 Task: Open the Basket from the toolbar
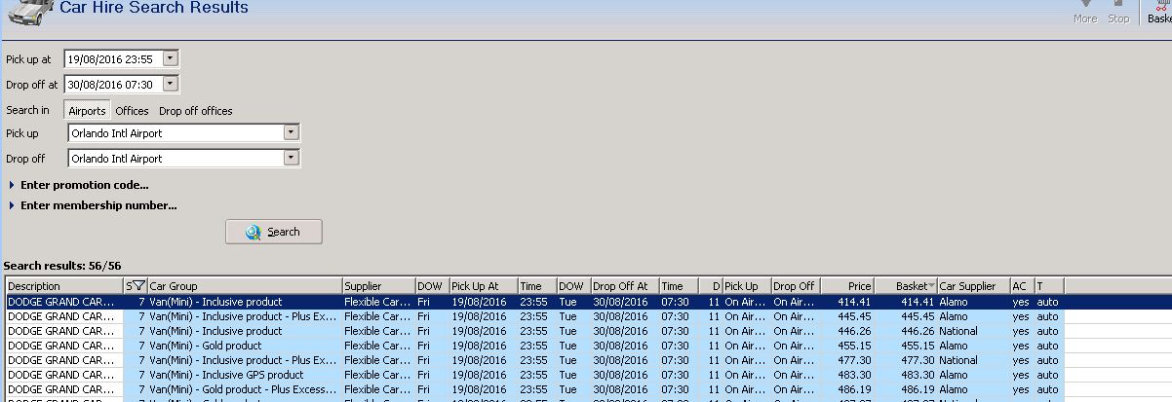[x=1159, y=13]
